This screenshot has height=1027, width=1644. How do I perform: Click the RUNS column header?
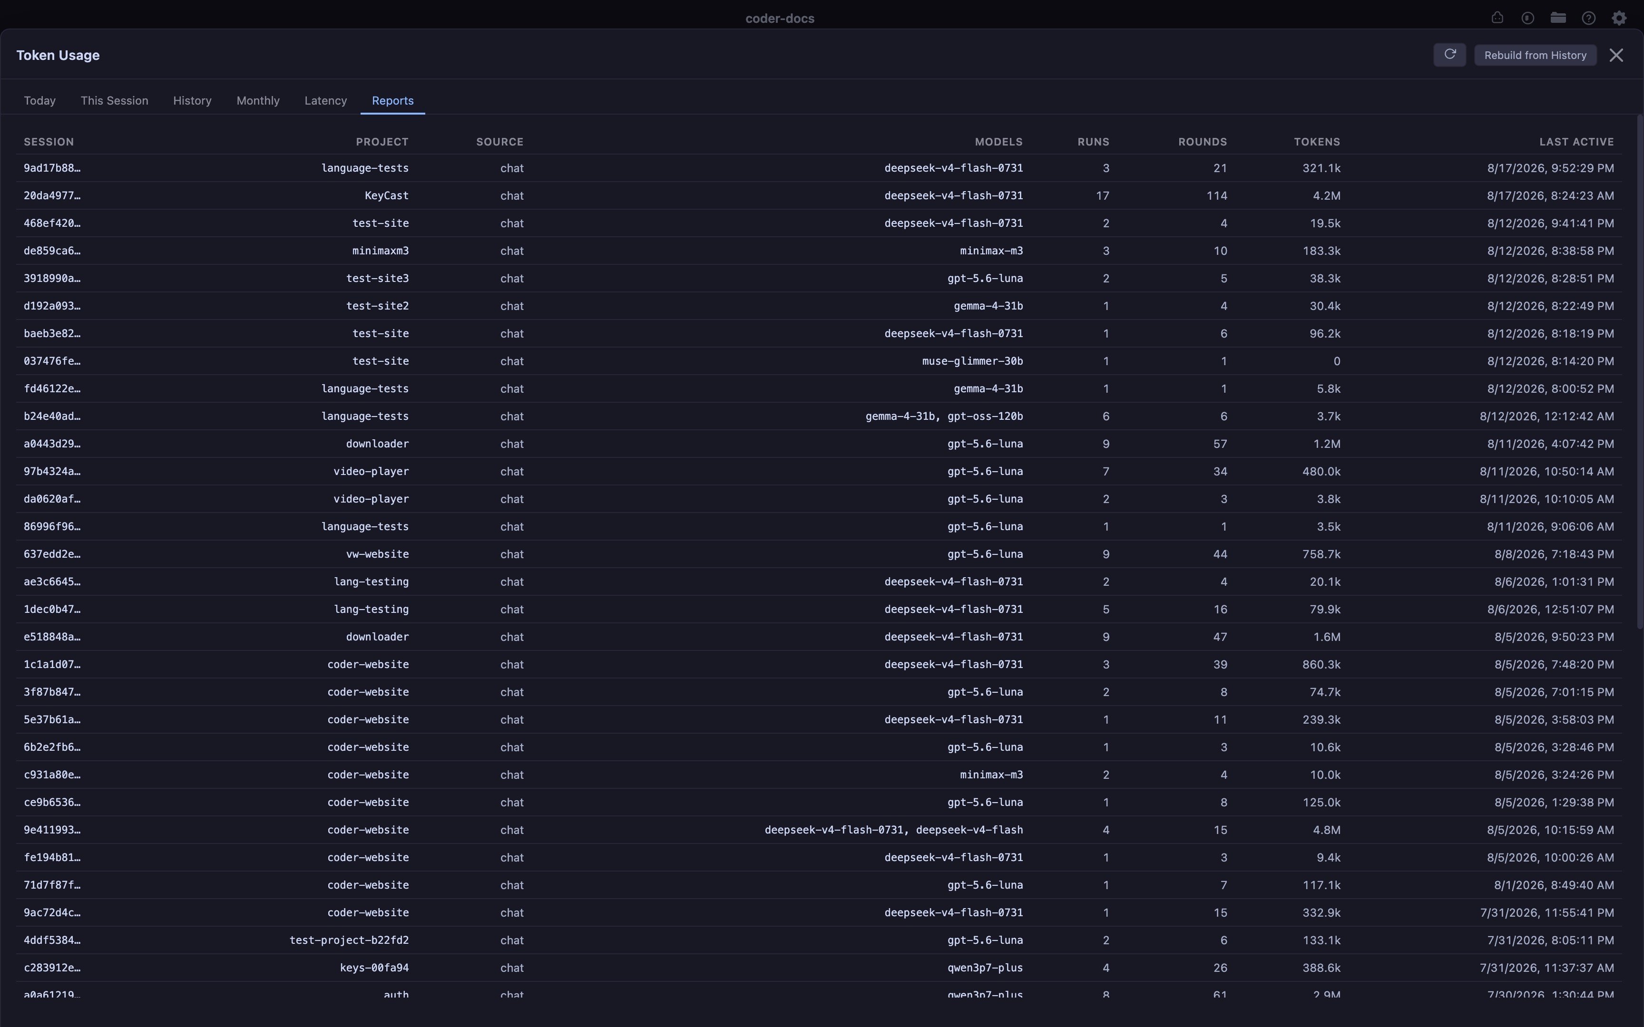pos(1093,142)
